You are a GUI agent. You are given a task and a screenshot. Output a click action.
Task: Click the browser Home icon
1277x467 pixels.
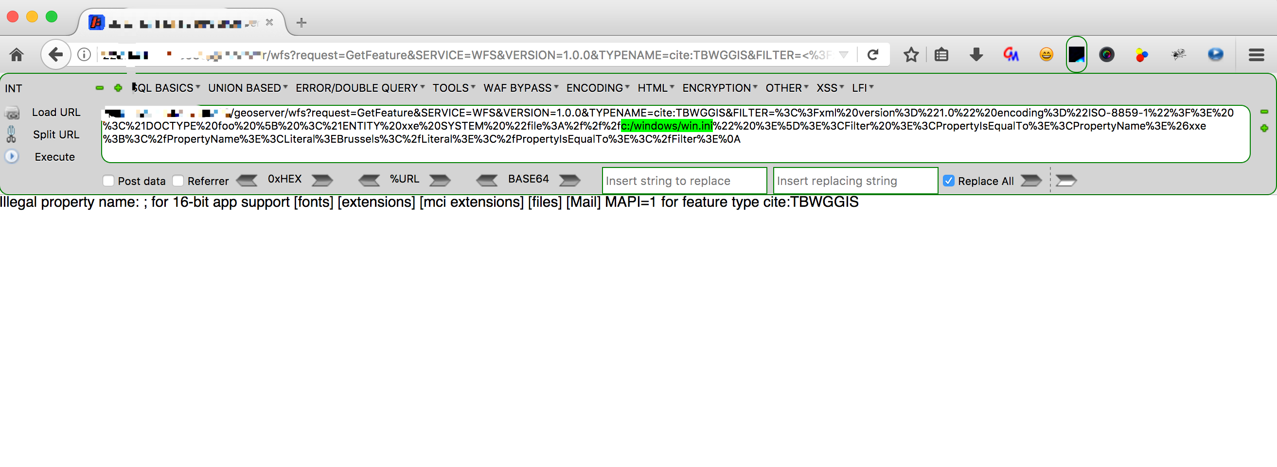point(17,54)
